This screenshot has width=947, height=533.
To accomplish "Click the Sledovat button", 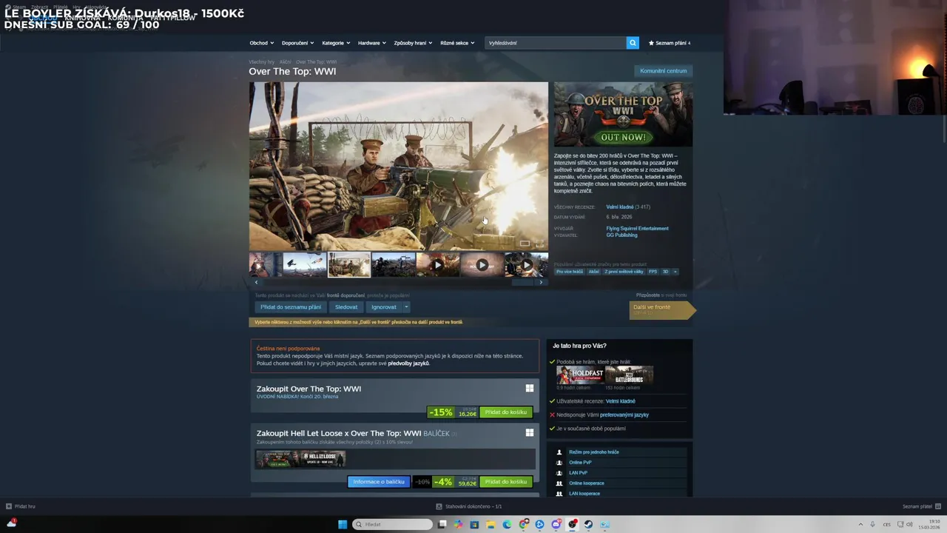I will coord(346,307).
